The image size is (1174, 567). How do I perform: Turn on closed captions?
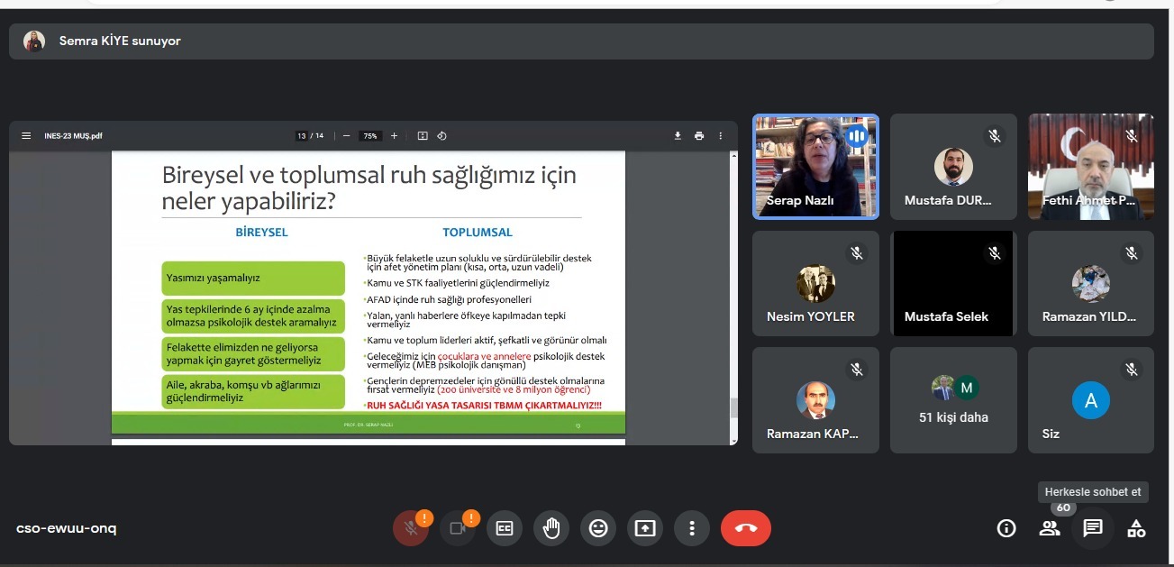coord(505,528)
